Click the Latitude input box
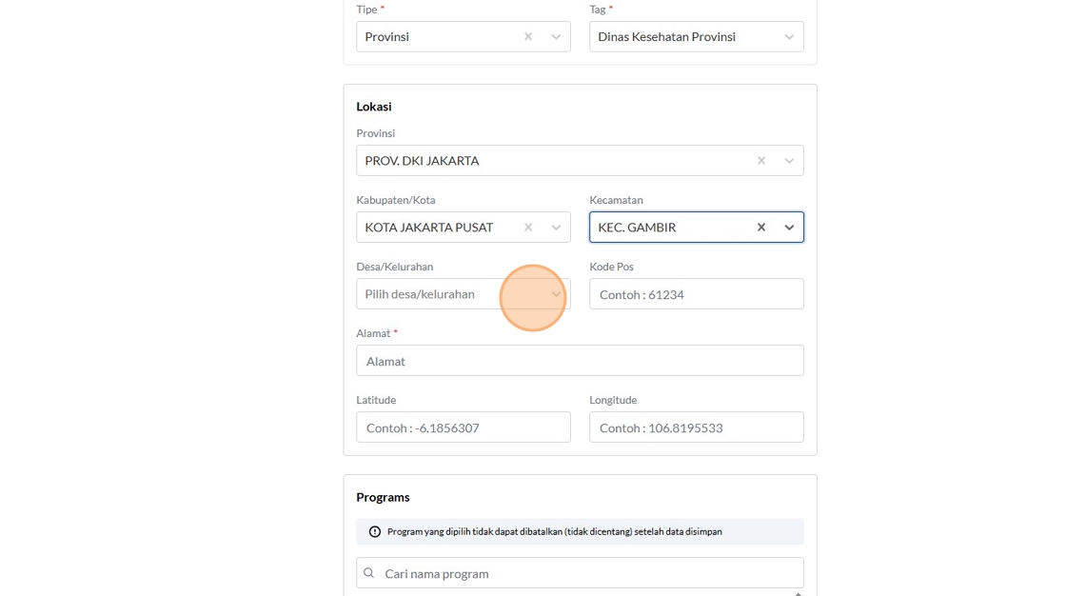Viewport: 1066px width, 596px height. coord(464,427)
